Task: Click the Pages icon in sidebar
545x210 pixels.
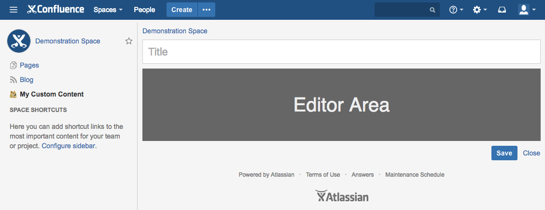Action: (14, 65)
